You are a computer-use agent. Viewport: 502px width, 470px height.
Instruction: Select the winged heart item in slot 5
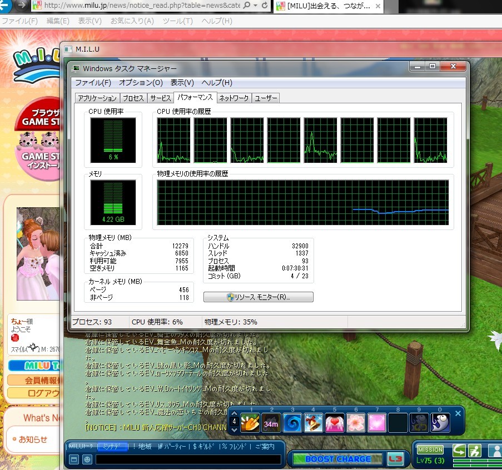click(334, 424)
